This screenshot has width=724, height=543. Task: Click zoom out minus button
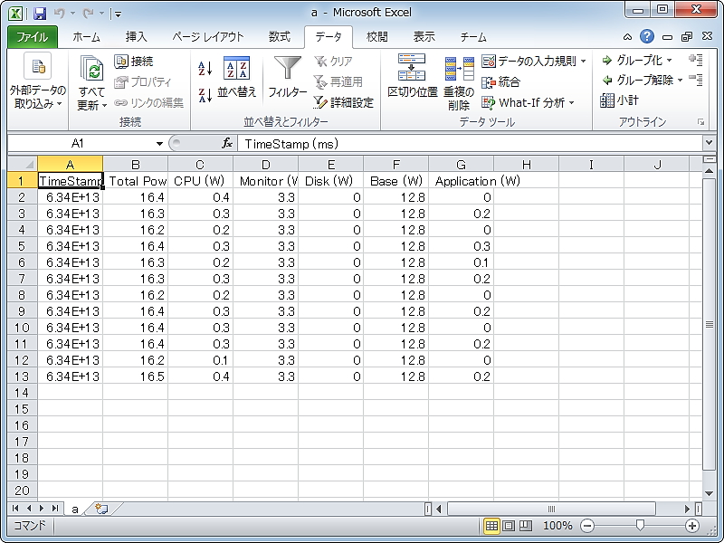pyautogui.click(x=587, y=526)
